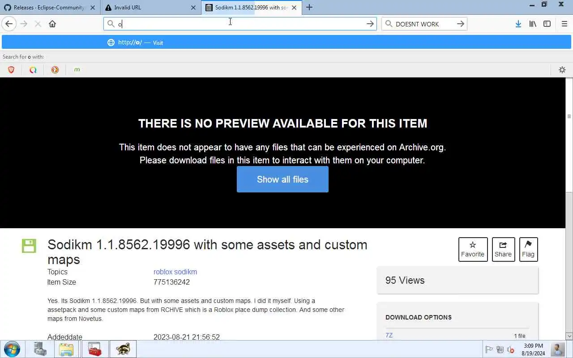
Task: Click the scrollbar down arrow
Action: [569, 336]
